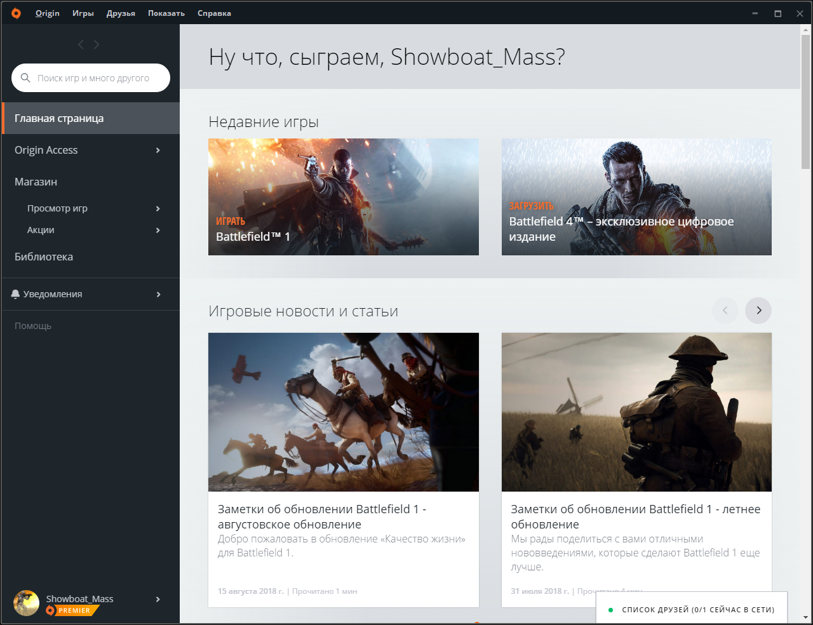The width and height of the screenshot is (813, 625).
Task: Maximize the Origin window
Action: click(x=777, y=13)
